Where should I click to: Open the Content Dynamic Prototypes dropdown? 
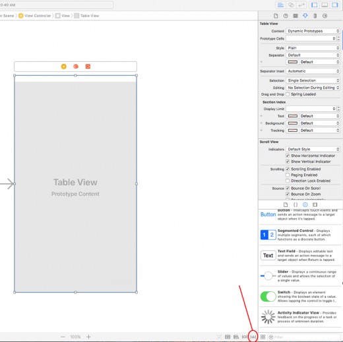click(313, 31)
